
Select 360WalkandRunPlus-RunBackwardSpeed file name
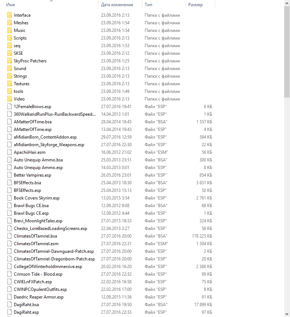pos(55,114)
